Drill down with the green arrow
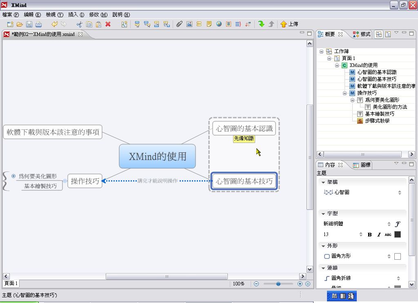This screenshot has width=418, height=303. 261,24
